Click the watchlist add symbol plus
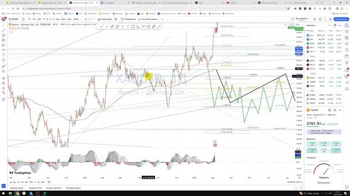 (x=329, y=26)
